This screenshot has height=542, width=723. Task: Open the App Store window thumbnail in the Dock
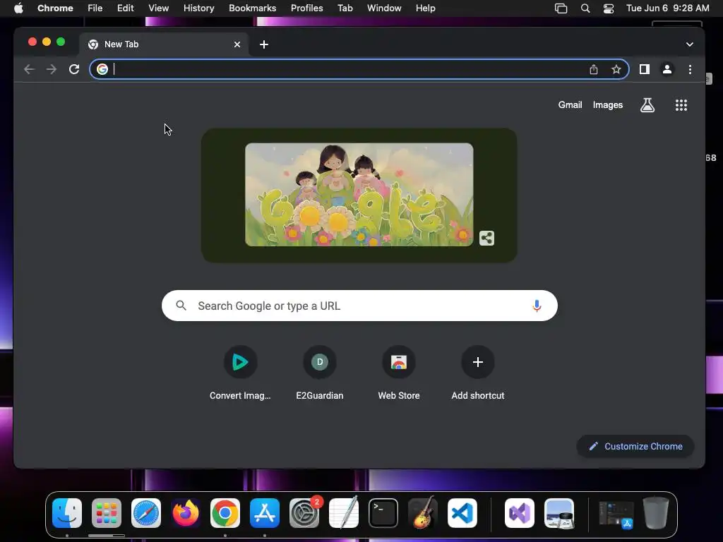click(x=616, y=514)
